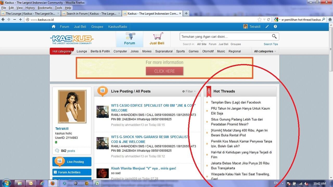Open the help question mark icon
The height and width of the screenshot is (187, 333).
275,26
